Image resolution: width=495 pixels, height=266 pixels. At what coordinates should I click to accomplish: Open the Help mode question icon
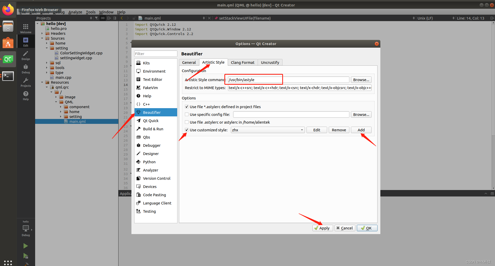(x=26, y=95)
